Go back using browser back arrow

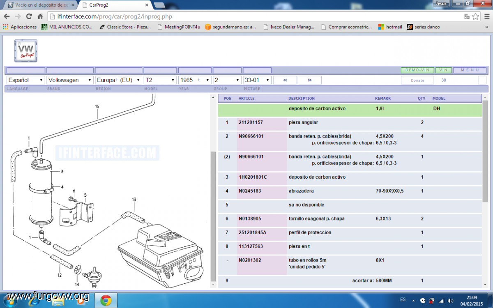tap(7, 16)
